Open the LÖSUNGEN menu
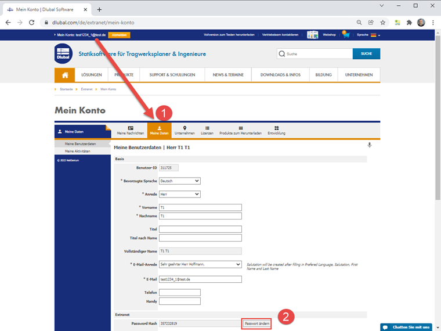 click(x=92, y=75)
